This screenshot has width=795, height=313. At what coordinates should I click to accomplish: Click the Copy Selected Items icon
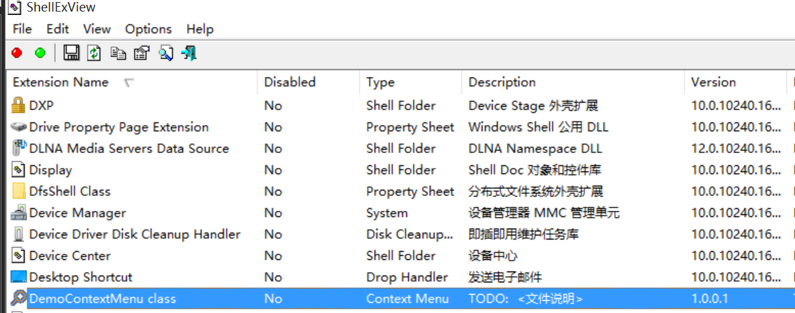point(118,53)
